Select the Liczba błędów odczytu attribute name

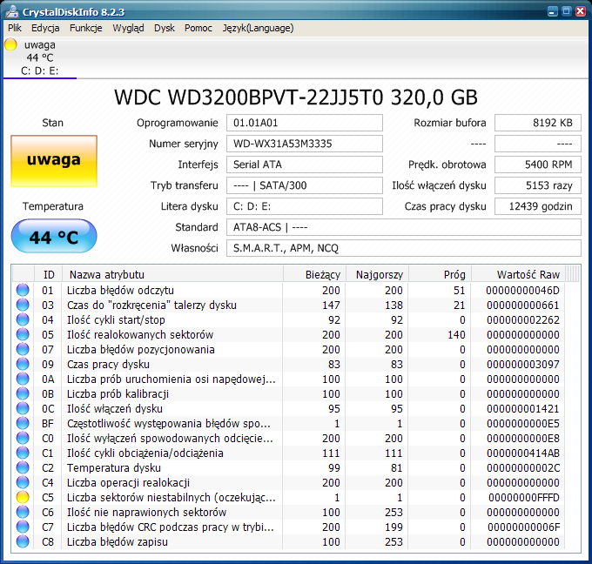tap(120, 291)
